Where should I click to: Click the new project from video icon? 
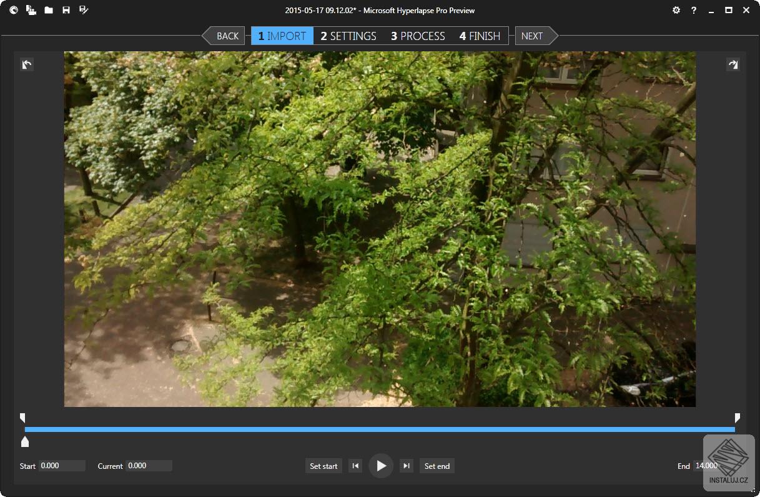tap(31, 10)
